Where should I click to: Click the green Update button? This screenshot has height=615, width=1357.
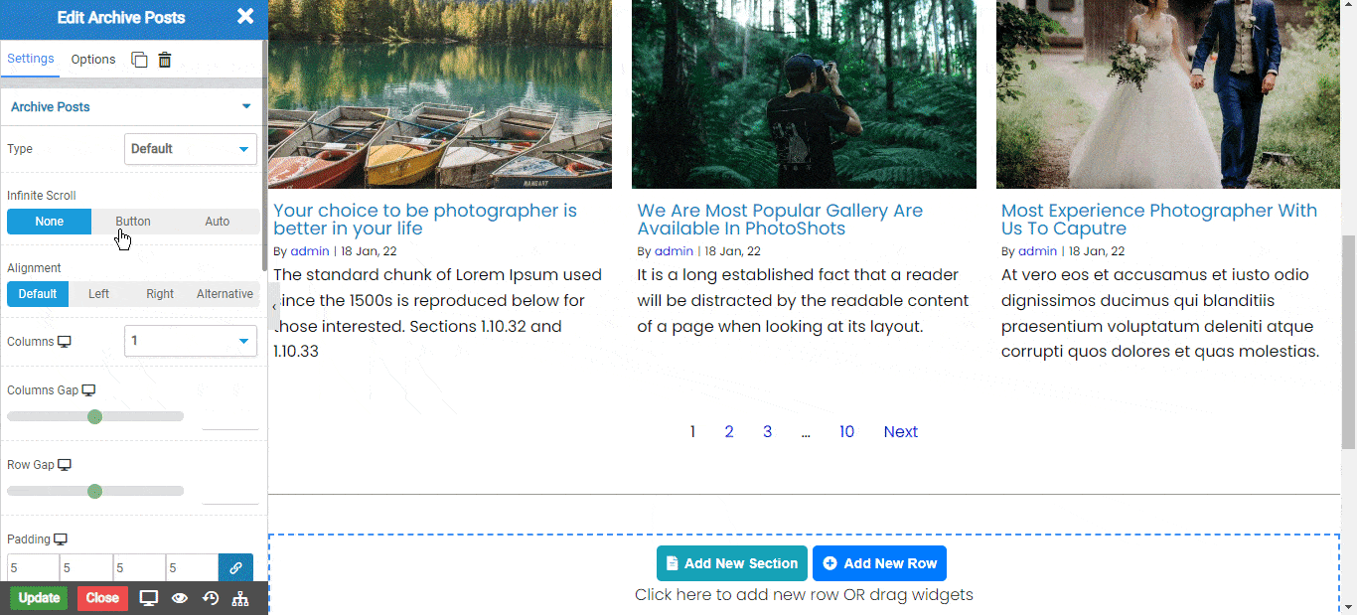[x=39, y=598]
